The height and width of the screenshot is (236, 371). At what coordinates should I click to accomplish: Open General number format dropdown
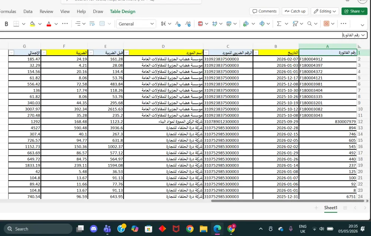[136, 24]
